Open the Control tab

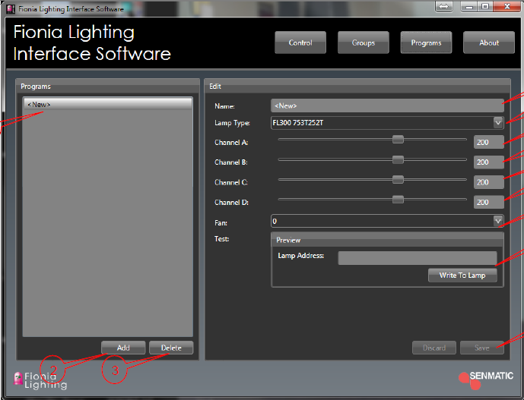300,43
